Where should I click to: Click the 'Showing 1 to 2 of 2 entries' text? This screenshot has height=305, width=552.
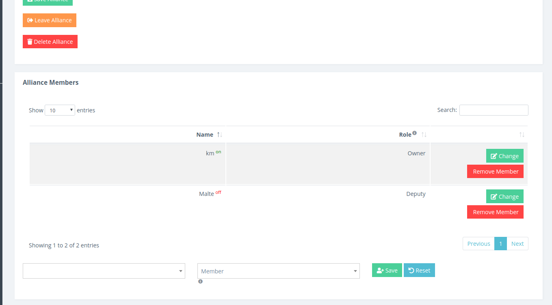click(x=64, y=245)
